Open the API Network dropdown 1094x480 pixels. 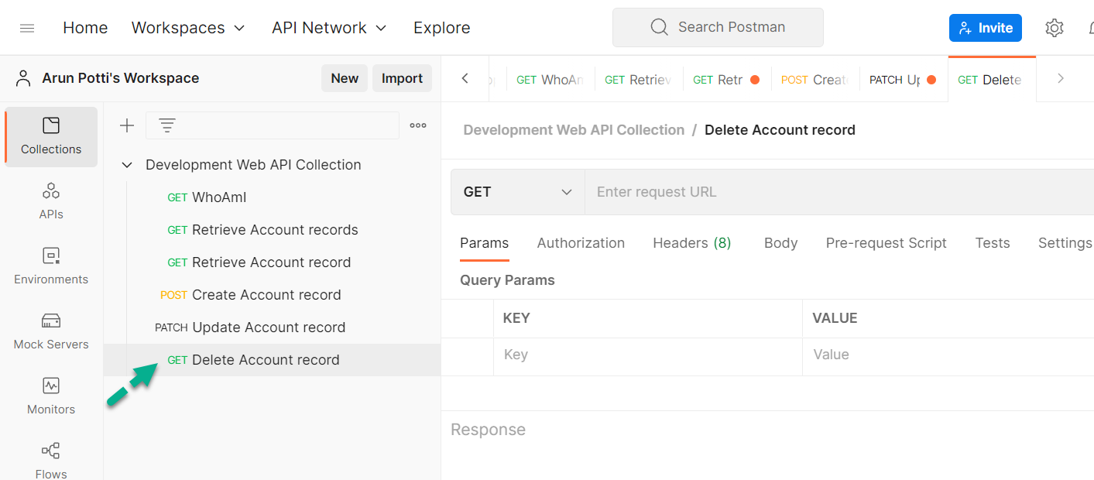(x=329, y=28)
